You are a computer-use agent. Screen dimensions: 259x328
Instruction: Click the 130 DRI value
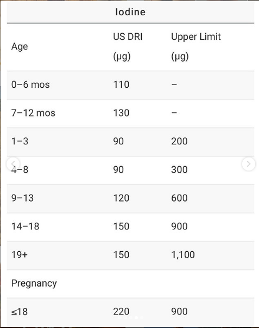tap(121, 113)
